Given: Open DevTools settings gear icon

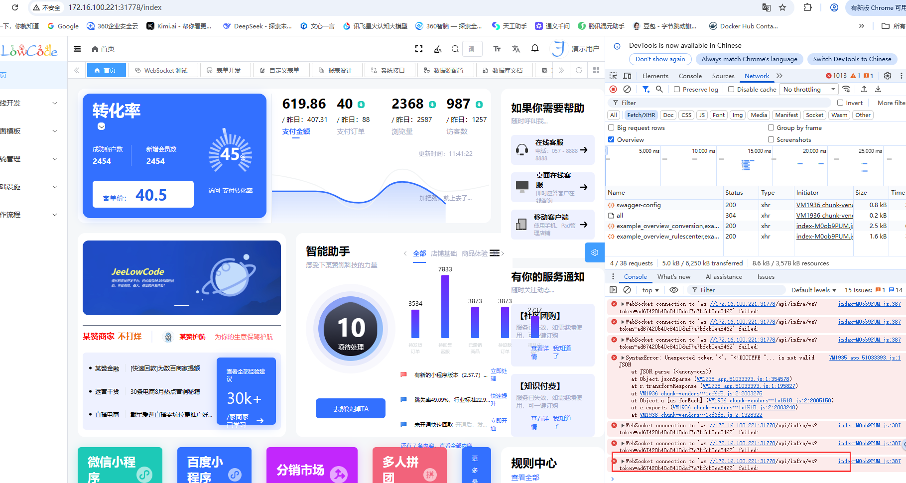Looking at the screenshot, I should [887, 76].
